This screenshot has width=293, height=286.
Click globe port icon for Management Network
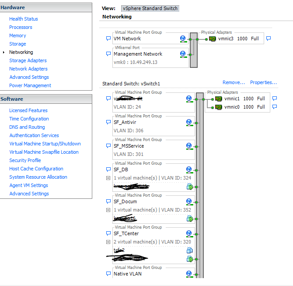click(x=183, y=54)
